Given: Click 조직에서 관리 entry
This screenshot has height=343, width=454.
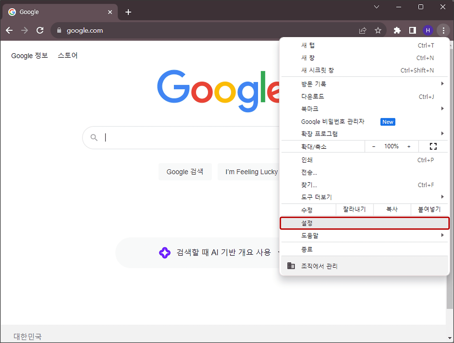Looking at the screenshot, I should [365, 266].
